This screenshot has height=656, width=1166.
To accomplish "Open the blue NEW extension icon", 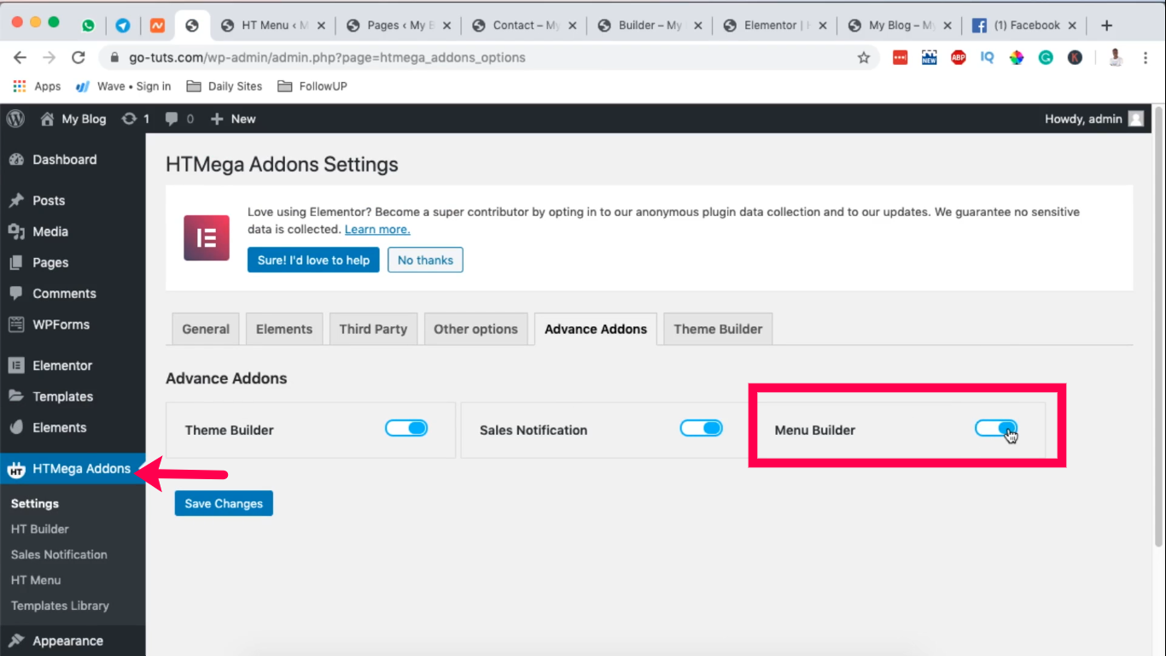I will 929,58.
